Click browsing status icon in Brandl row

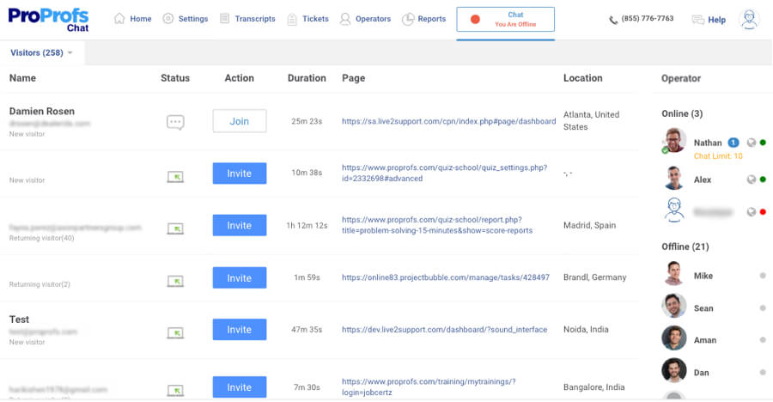(x=175, y=281)
